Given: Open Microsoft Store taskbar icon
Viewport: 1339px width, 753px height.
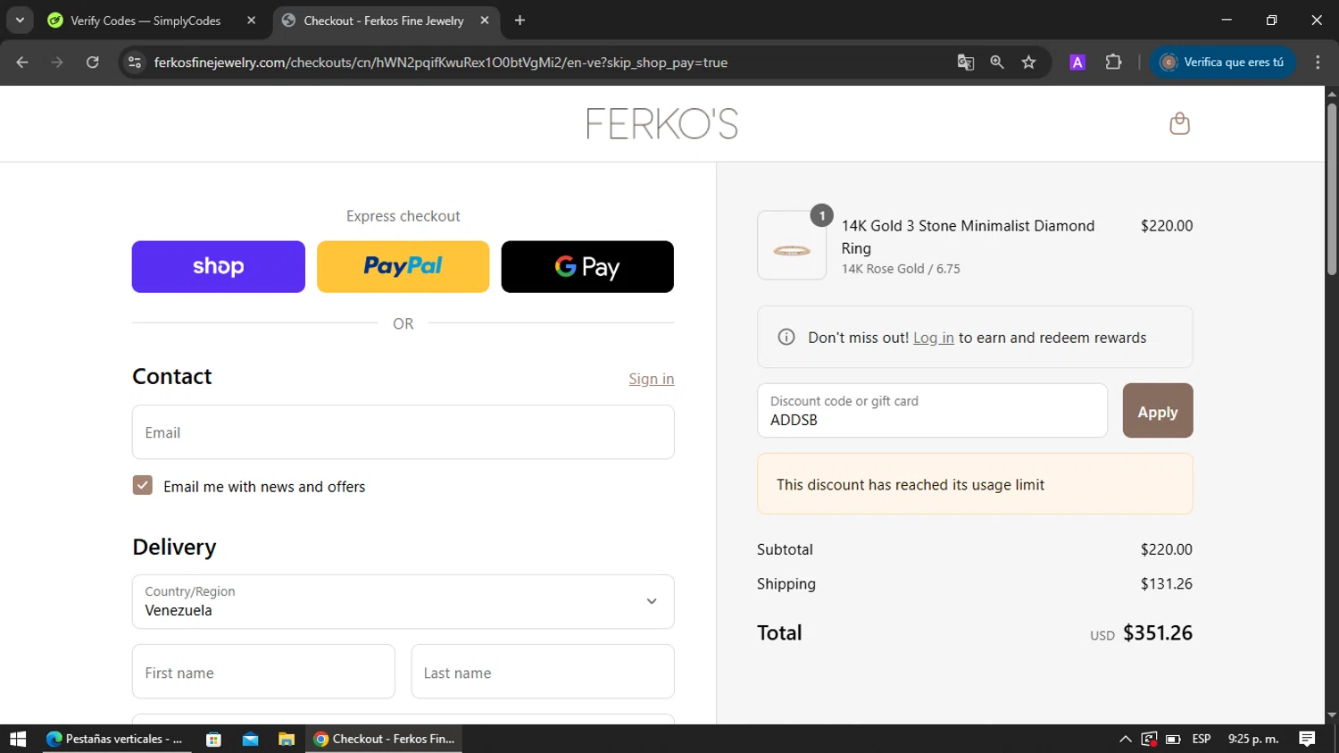Looking at the screenshot, I should coord(213,739).
